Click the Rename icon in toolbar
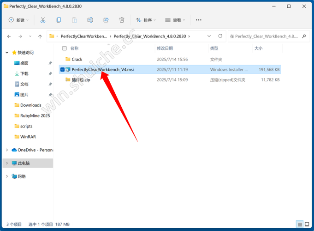Viewport: 314px width, 231px height. point(90,20)
